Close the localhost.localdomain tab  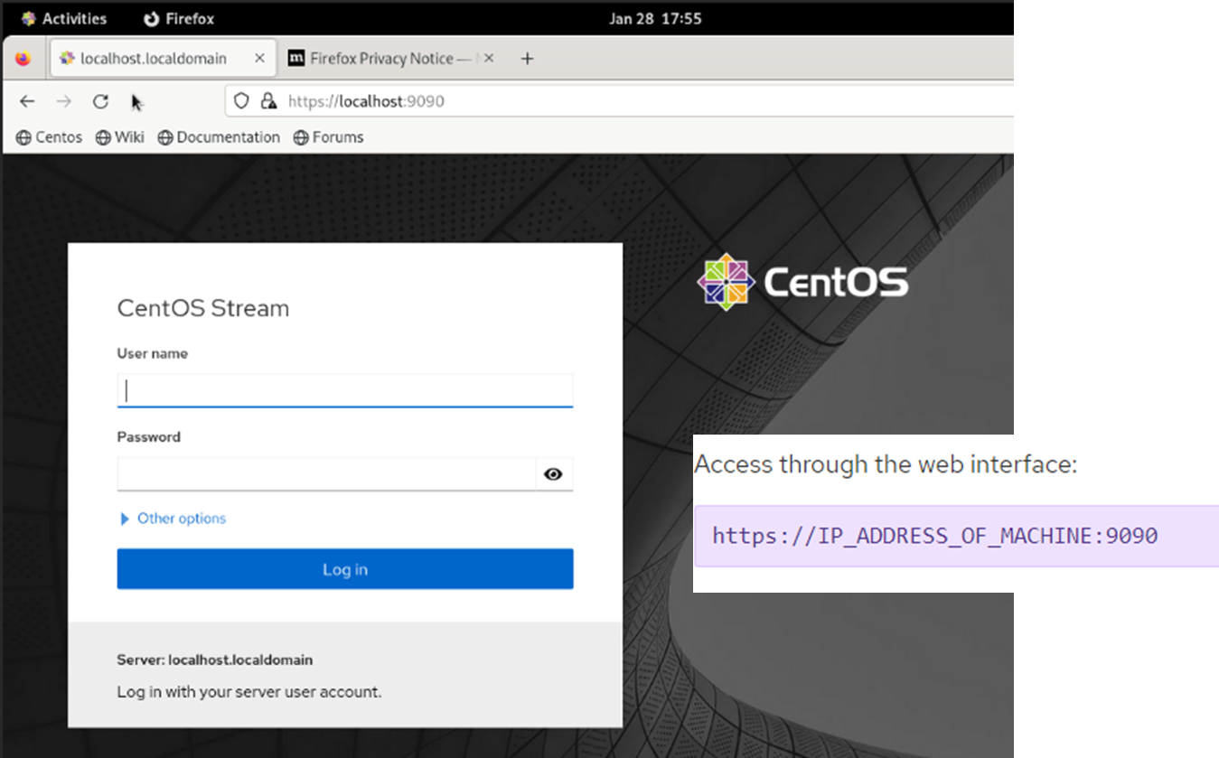[259, 59]
